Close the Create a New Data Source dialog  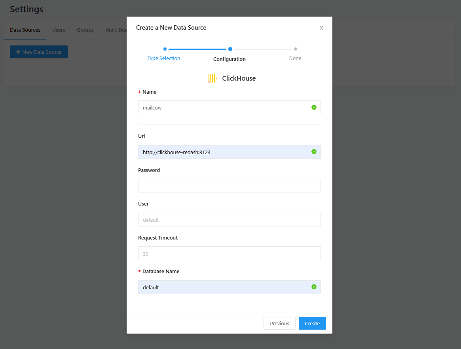click(321, 28)
